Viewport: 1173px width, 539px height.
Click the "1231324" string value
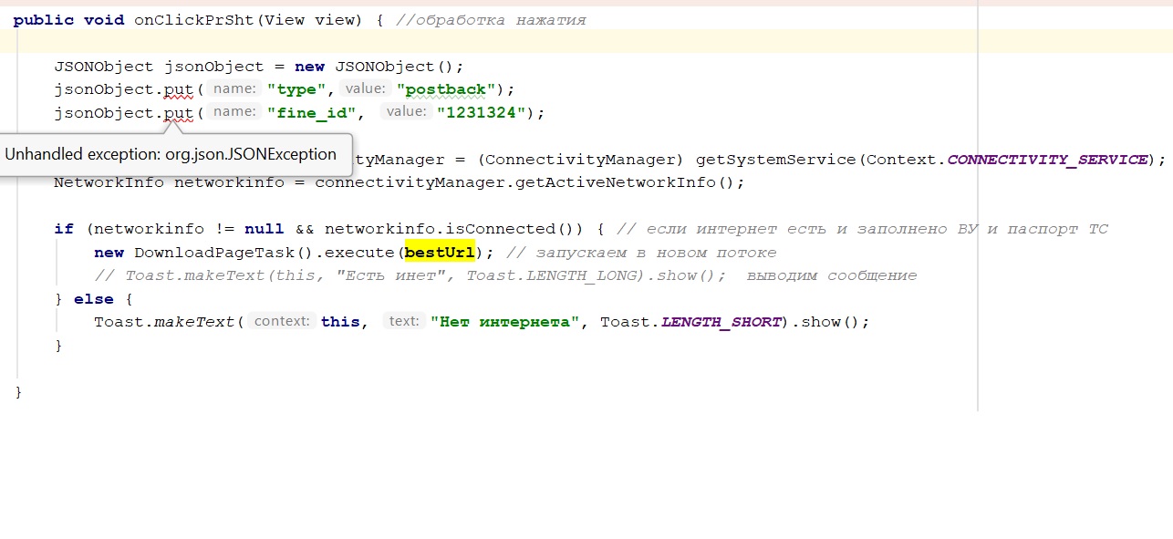pos(481,113)
